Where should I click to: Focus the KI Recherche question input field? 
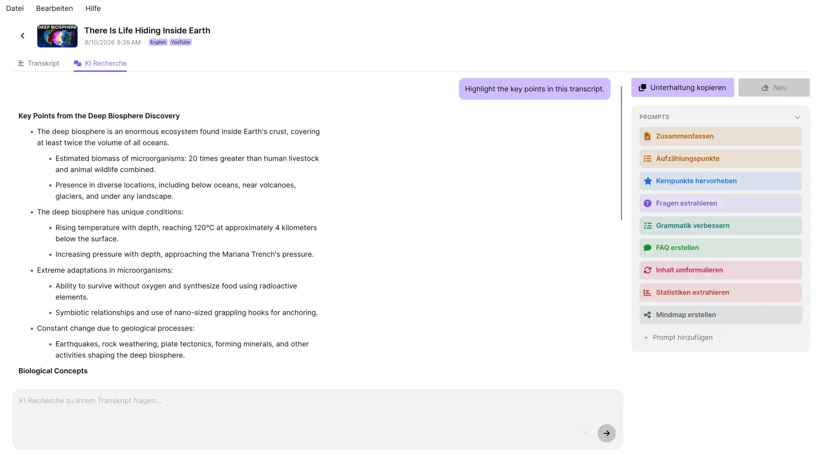(318, 419)
